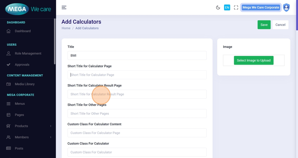Open the EN language selector
Viewport: 298px width, 158px height.
point(227,7)
